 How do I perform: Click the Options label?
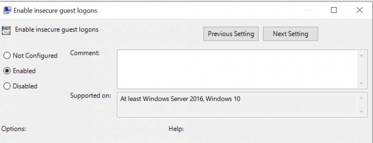click(x=13, y=129)
